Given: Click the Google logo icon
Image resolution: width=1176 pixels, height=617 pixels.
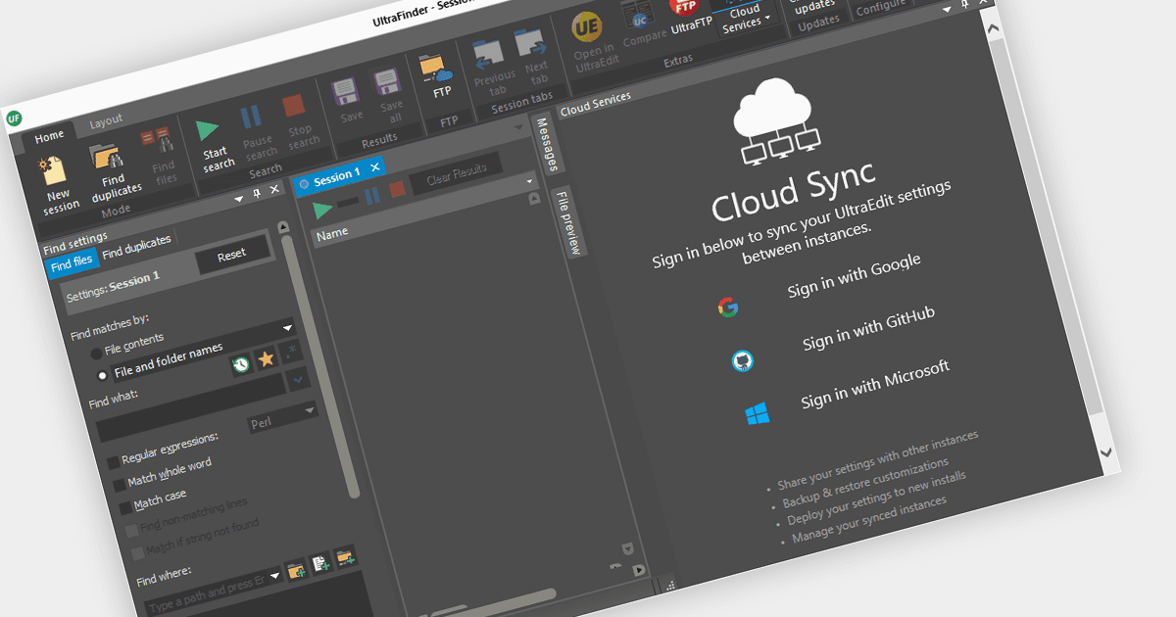Looking at the screenshot, I should (x=727, y=308).
